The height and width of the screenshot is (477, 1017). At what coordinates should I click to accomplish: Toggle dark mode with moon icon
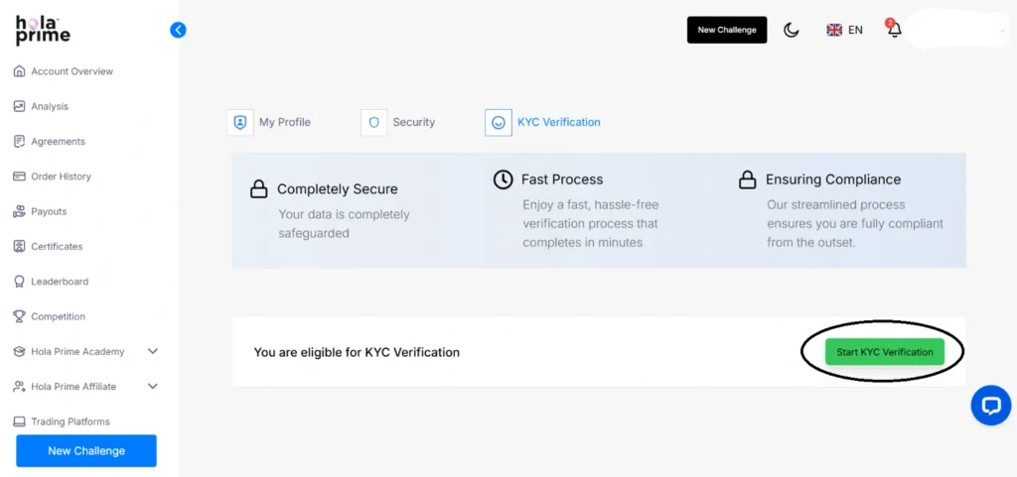coord(792,30)
